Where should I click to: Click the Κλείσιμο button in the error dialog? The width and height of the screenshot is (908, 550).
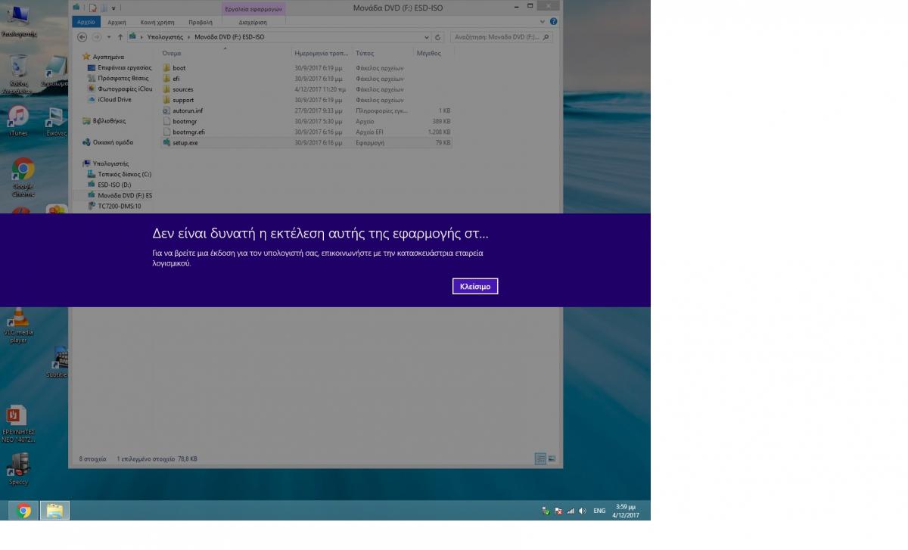(475, 287)
